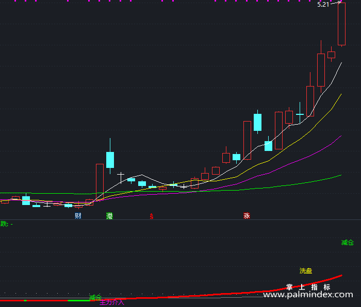Click the green 减仓 label at right
361x307 pixels.
347,243
